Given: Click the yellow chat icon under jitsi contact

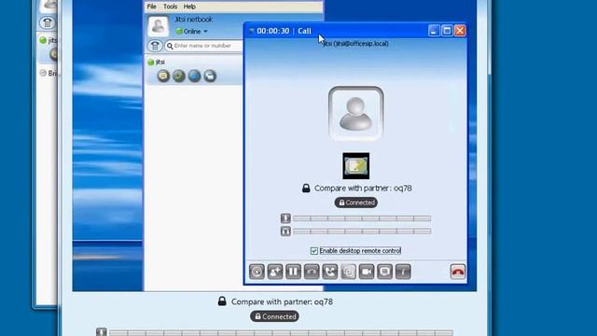Looking at the screenshot, I should click(163, 76).
